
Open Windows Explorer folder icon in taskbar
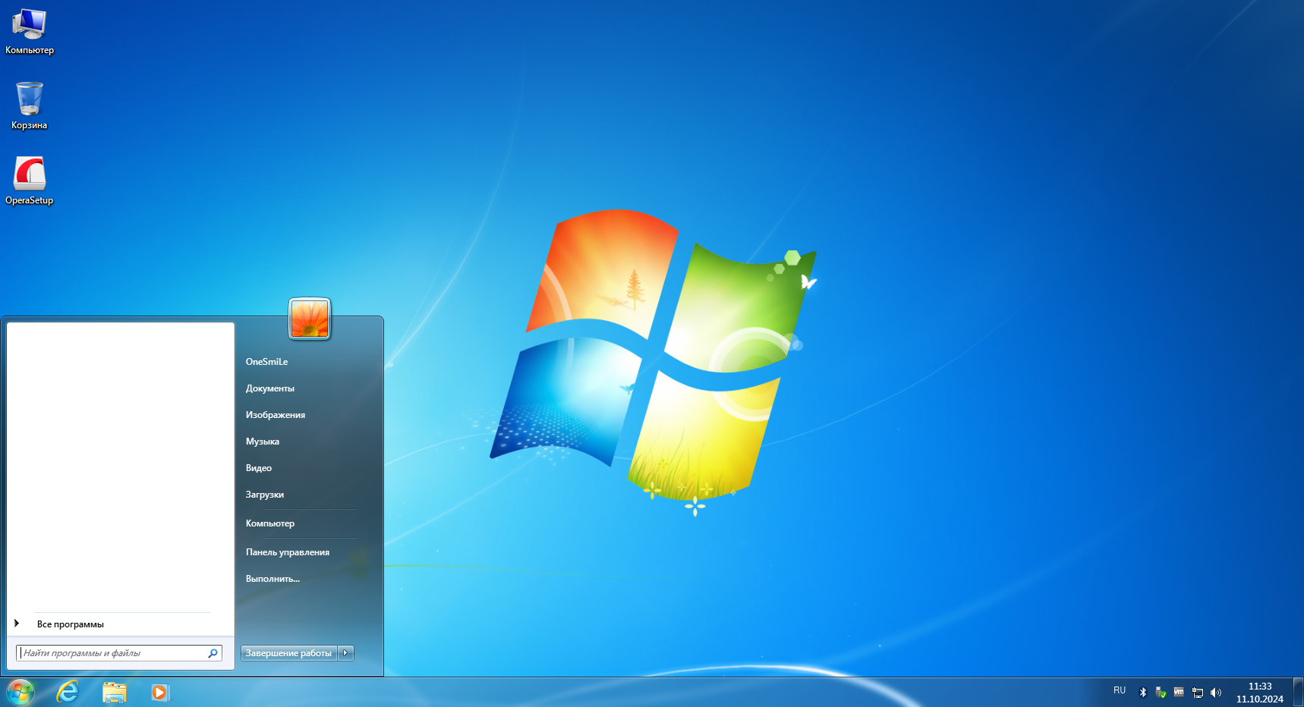[115, 692]
